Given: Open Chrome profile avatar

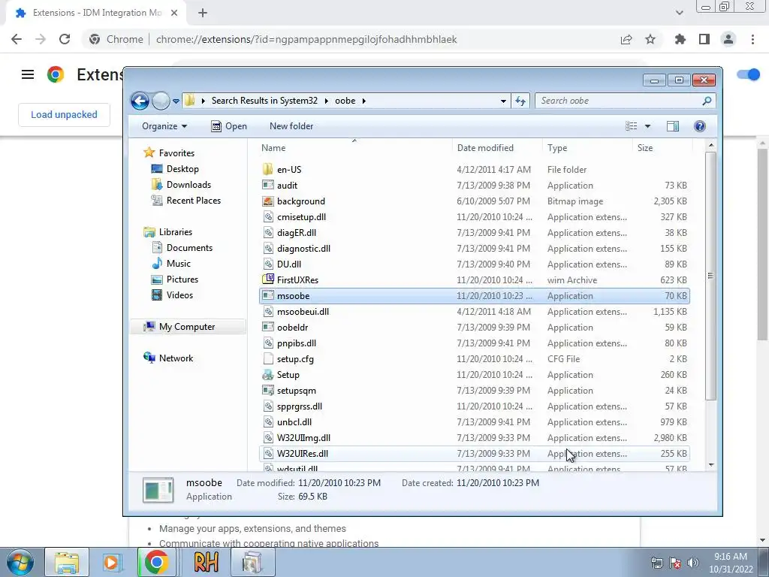Looking at the screenshot, I should [728, 39].
